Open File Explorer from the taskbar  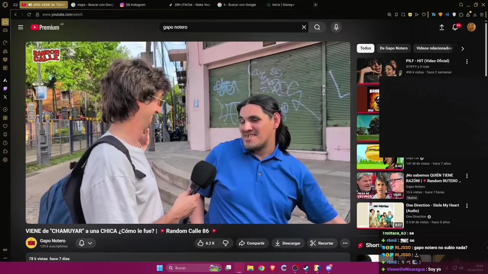250,268
